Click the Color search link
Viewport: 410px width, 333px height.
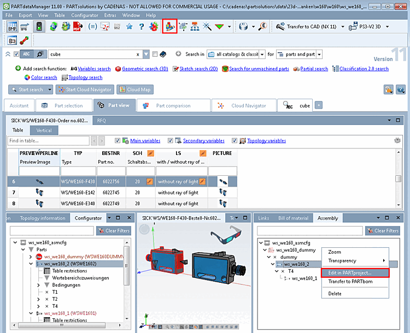44,78
